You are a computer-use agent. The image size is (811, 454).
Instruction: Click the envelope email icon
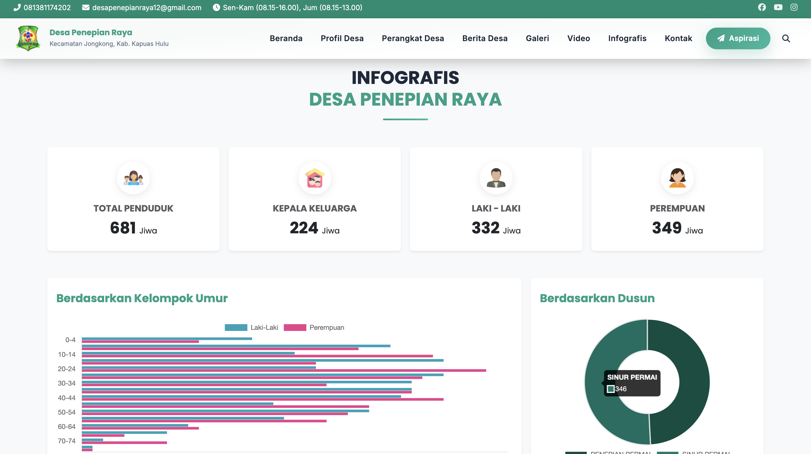86,7
